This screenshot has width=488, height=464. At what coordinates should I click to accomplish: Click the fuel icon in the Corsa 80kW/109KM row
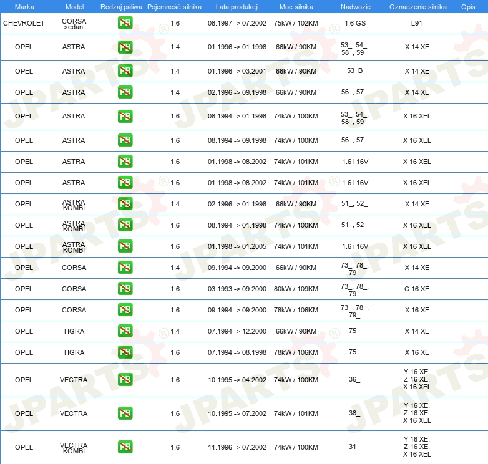[x=125, y=289]
